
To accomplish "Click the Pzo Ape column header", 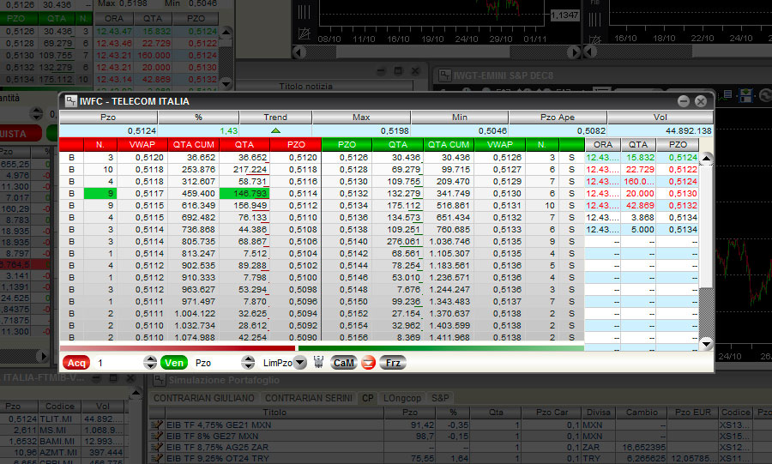I will click(x=558, y=118).
